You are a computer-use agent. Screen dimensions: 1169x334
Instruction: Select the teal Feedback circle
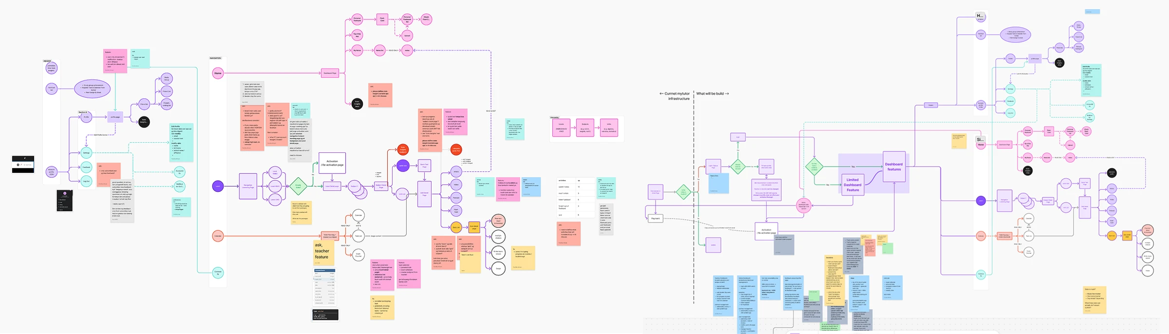(86, 167)
